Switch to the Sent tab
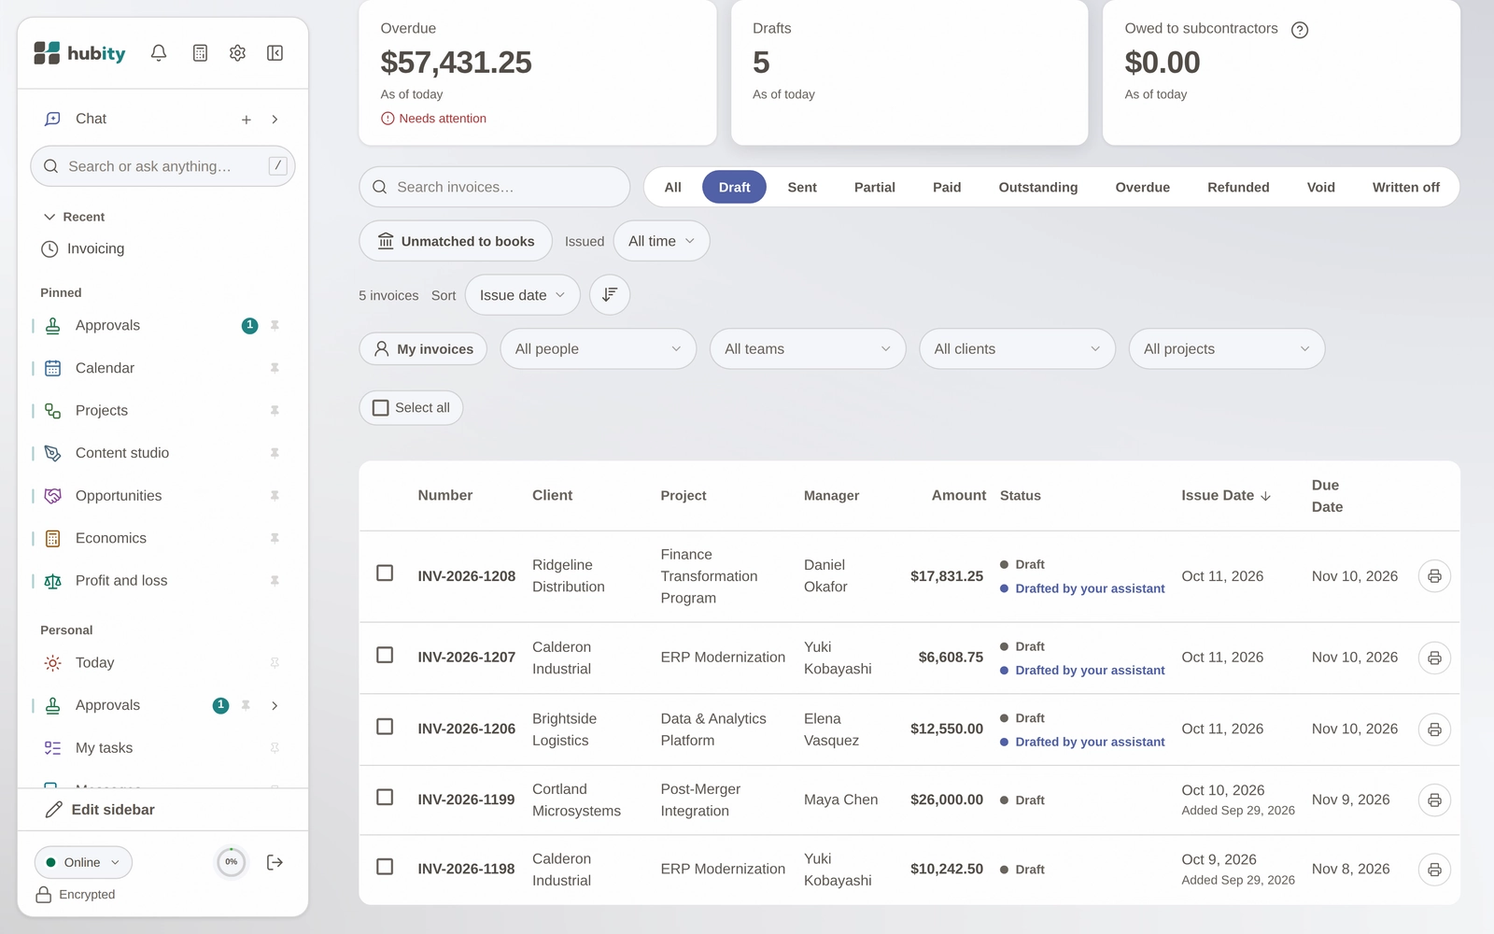This screenshot has height=934, width=1494. click(802, 188)
